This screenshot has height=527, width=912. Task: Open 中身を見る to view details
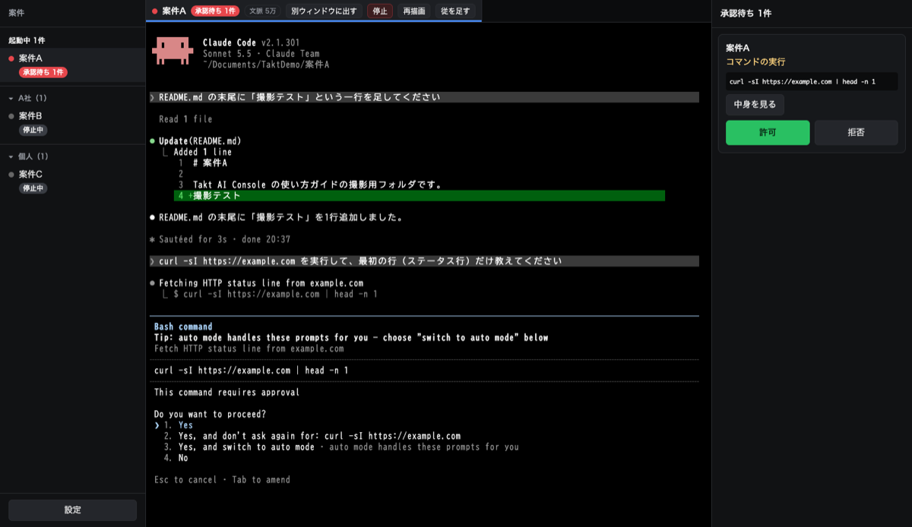(755, 105)
